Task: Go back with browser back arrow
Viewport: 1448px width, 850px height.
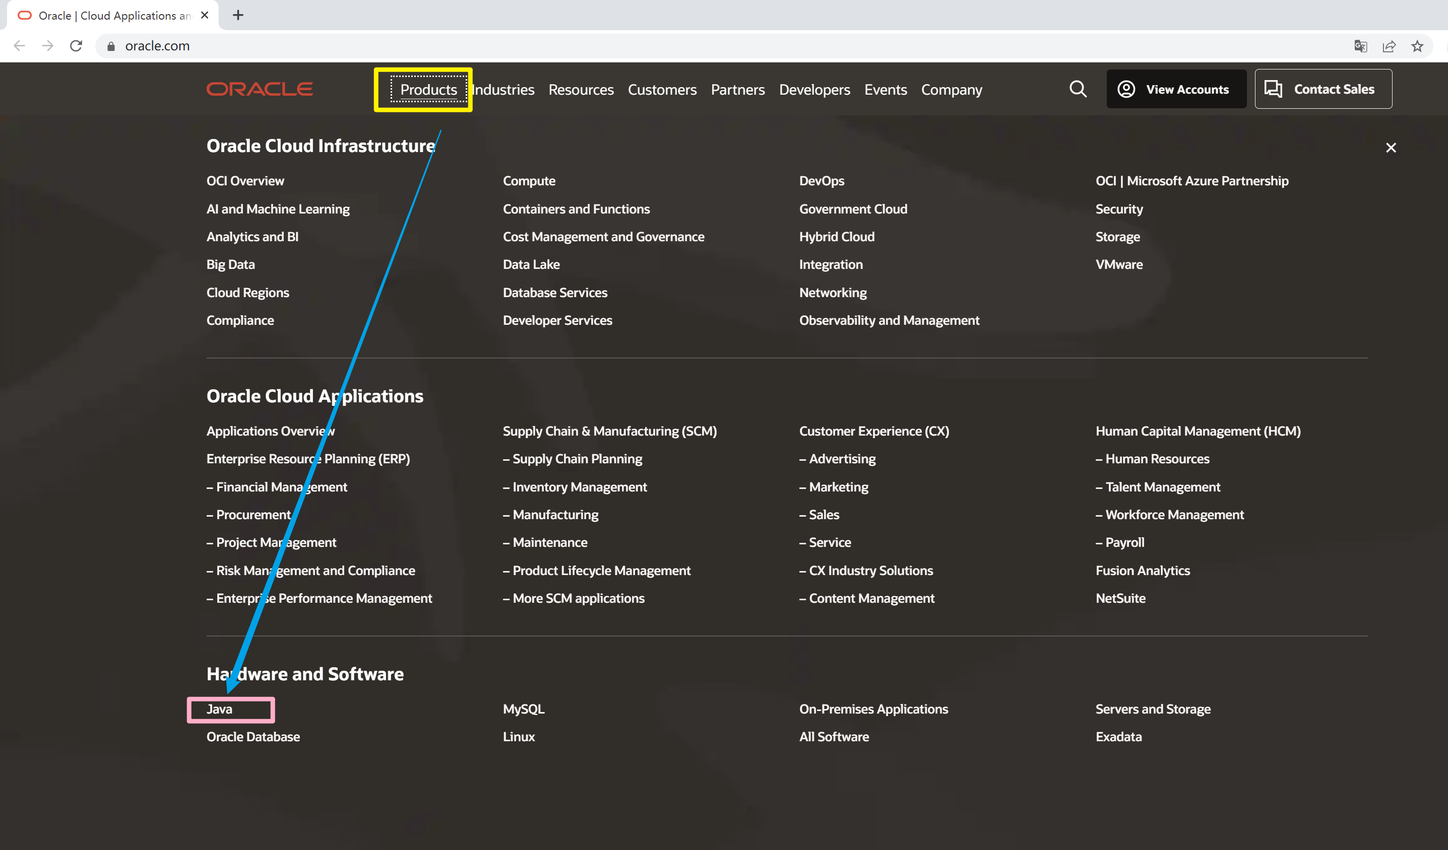Action: tap(20, 46)
